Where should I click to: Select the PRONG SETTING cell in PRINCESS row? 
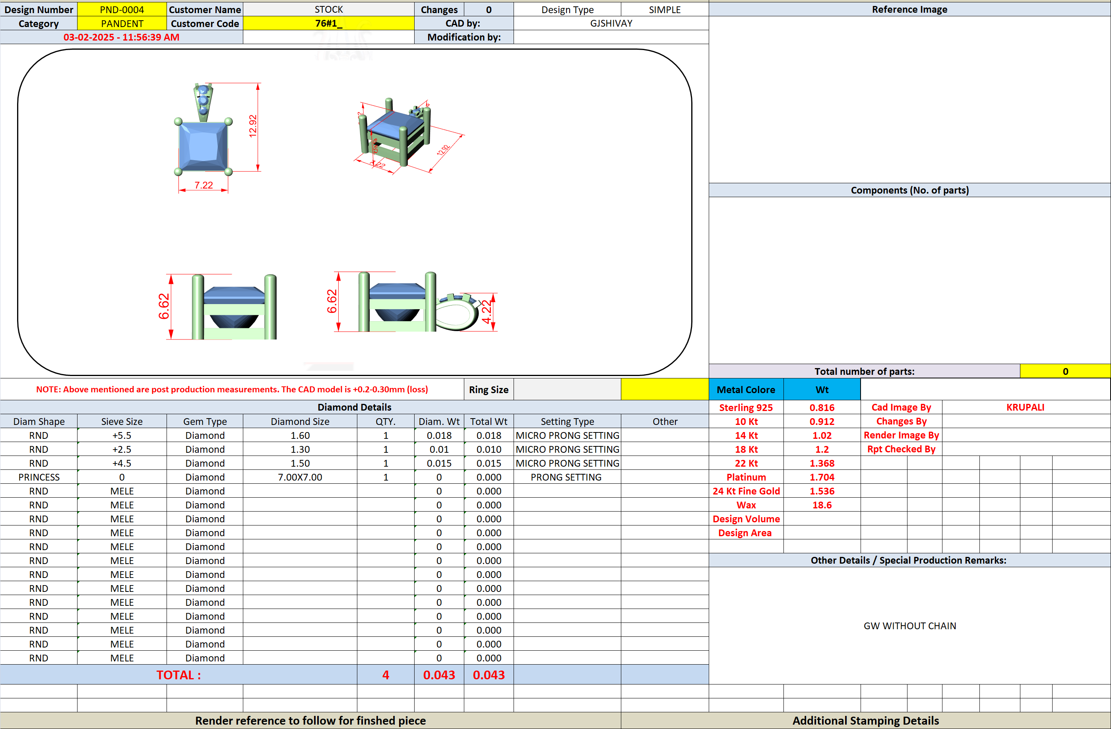point(567,477)
